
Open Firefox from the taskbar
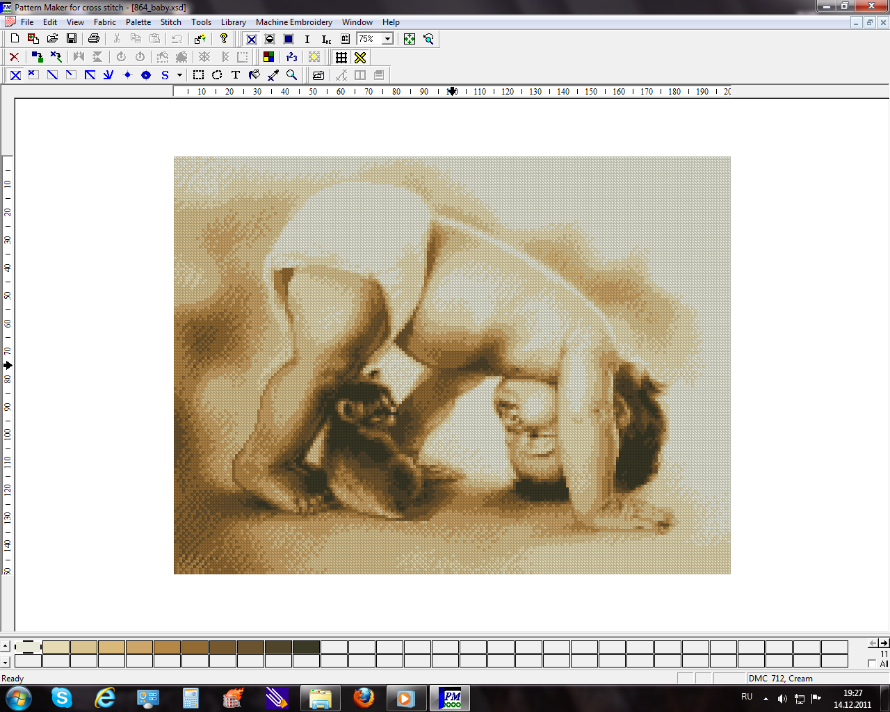pyautogui.click(x=363, y=697)
